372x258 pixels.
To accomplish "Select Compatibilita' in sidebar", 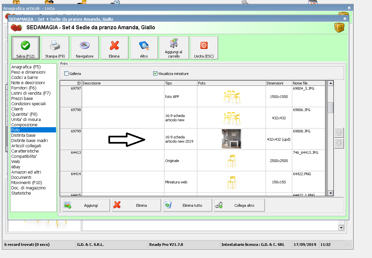I will tap(24, 156).
